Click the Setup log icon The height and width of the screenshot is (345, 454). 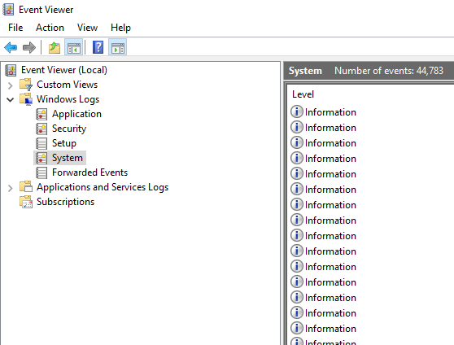click(41, 143)
